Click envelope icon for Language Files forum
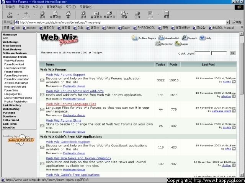 pos(42,109)
